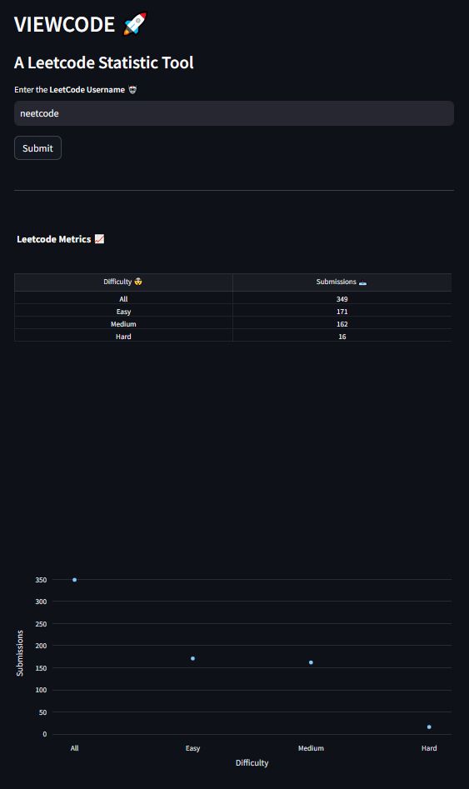Viewport: 469px width, 789px height.
Task: Select the 'All' row in the table
Action: tap(233, 298)
